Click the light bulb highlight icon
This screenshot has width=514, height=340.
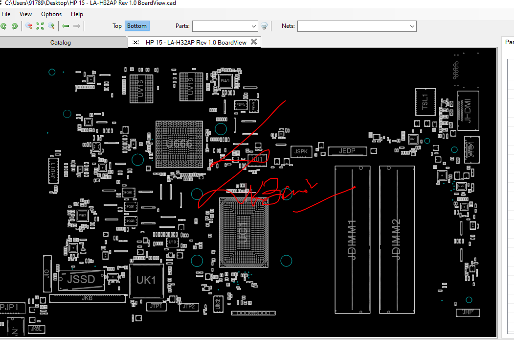(x=264, y=26)
